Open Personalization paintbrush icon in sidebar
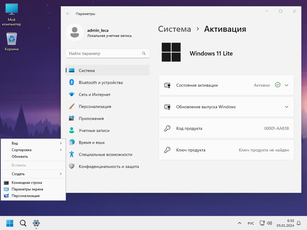 click(x=72, y=106)
